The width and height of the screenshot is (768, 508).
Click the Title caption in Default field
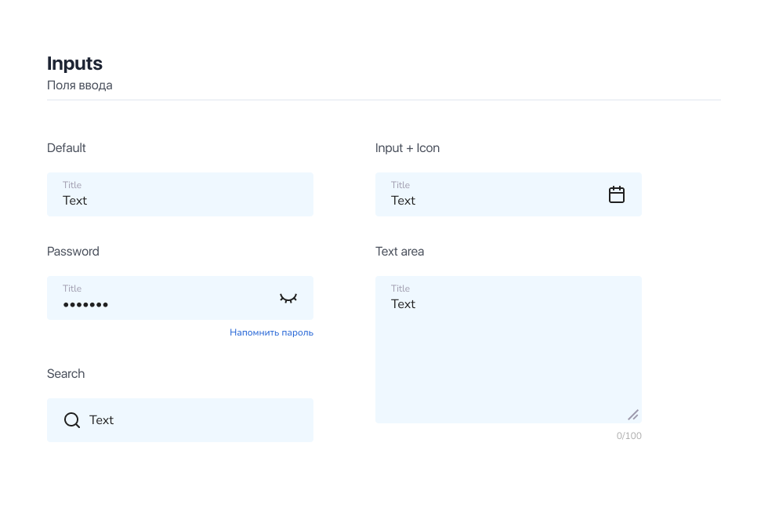tap(72, 185)
